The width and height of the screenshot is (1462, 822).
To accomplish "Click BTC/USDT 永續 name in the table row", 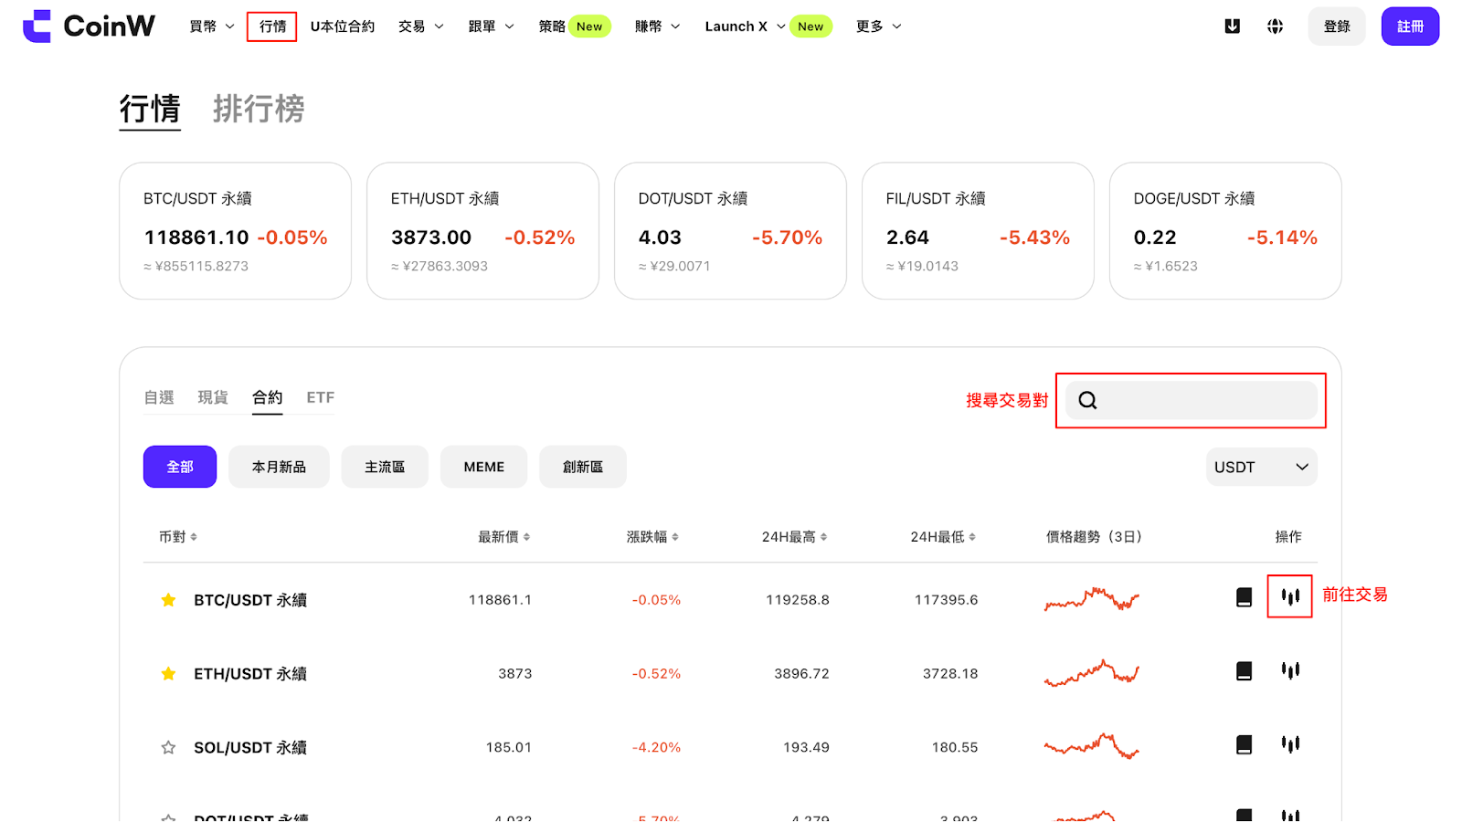I will click(250, 600).
